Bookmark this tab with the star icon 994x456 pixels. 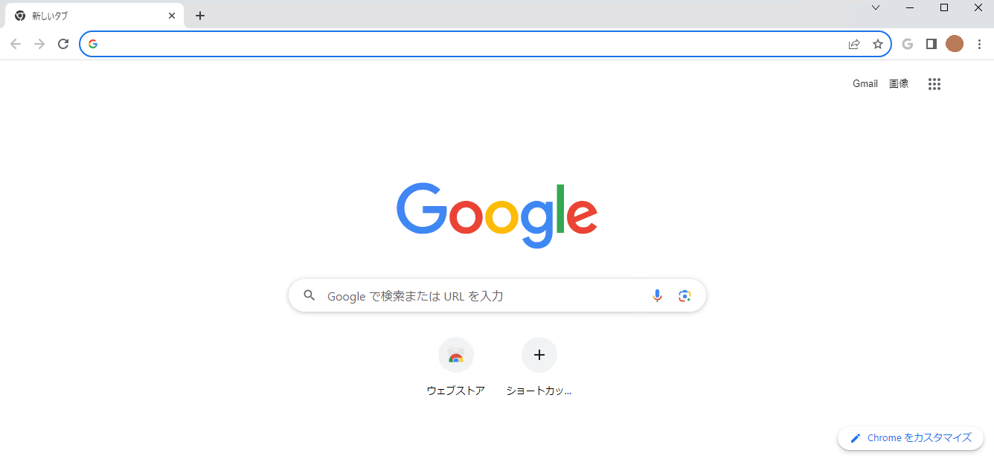coord(878,44)
